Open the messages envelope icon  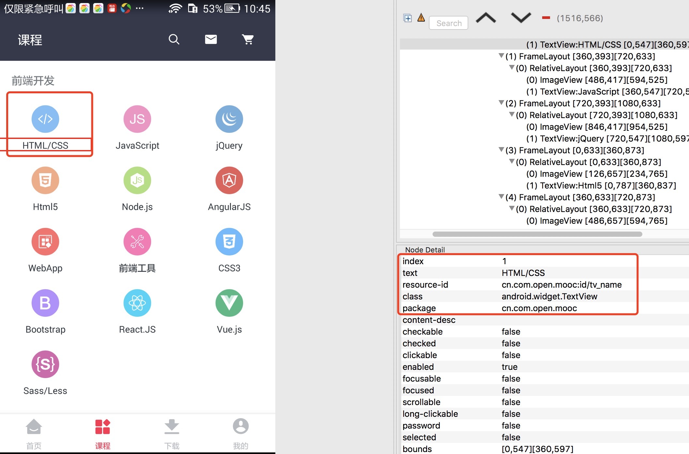(211, 39)
